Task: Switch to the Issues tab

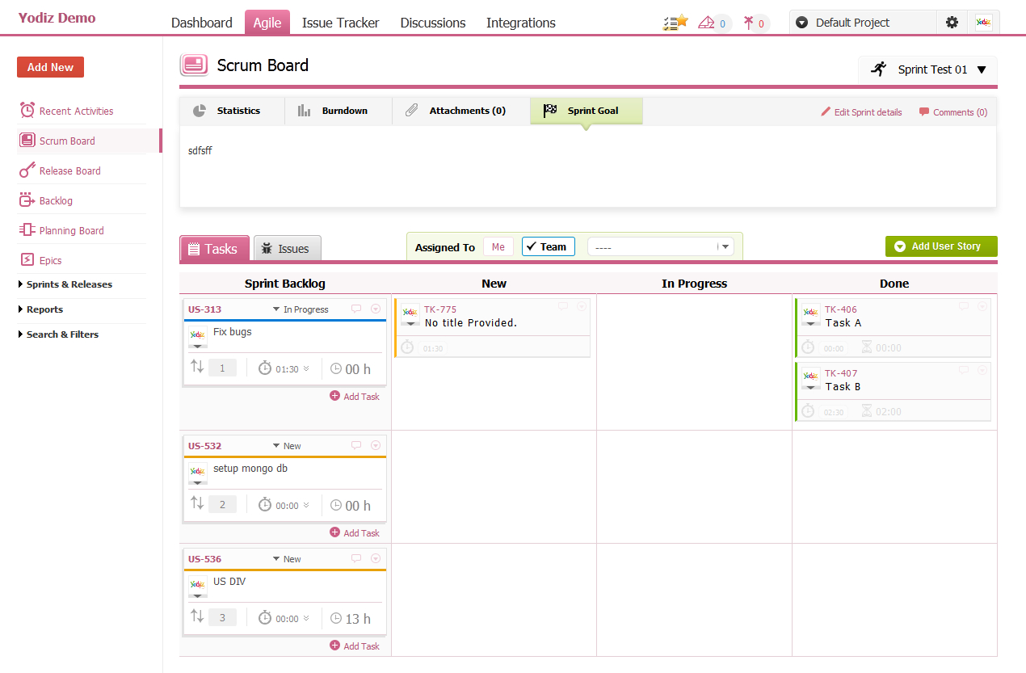Action: click(x=287, y=249)
